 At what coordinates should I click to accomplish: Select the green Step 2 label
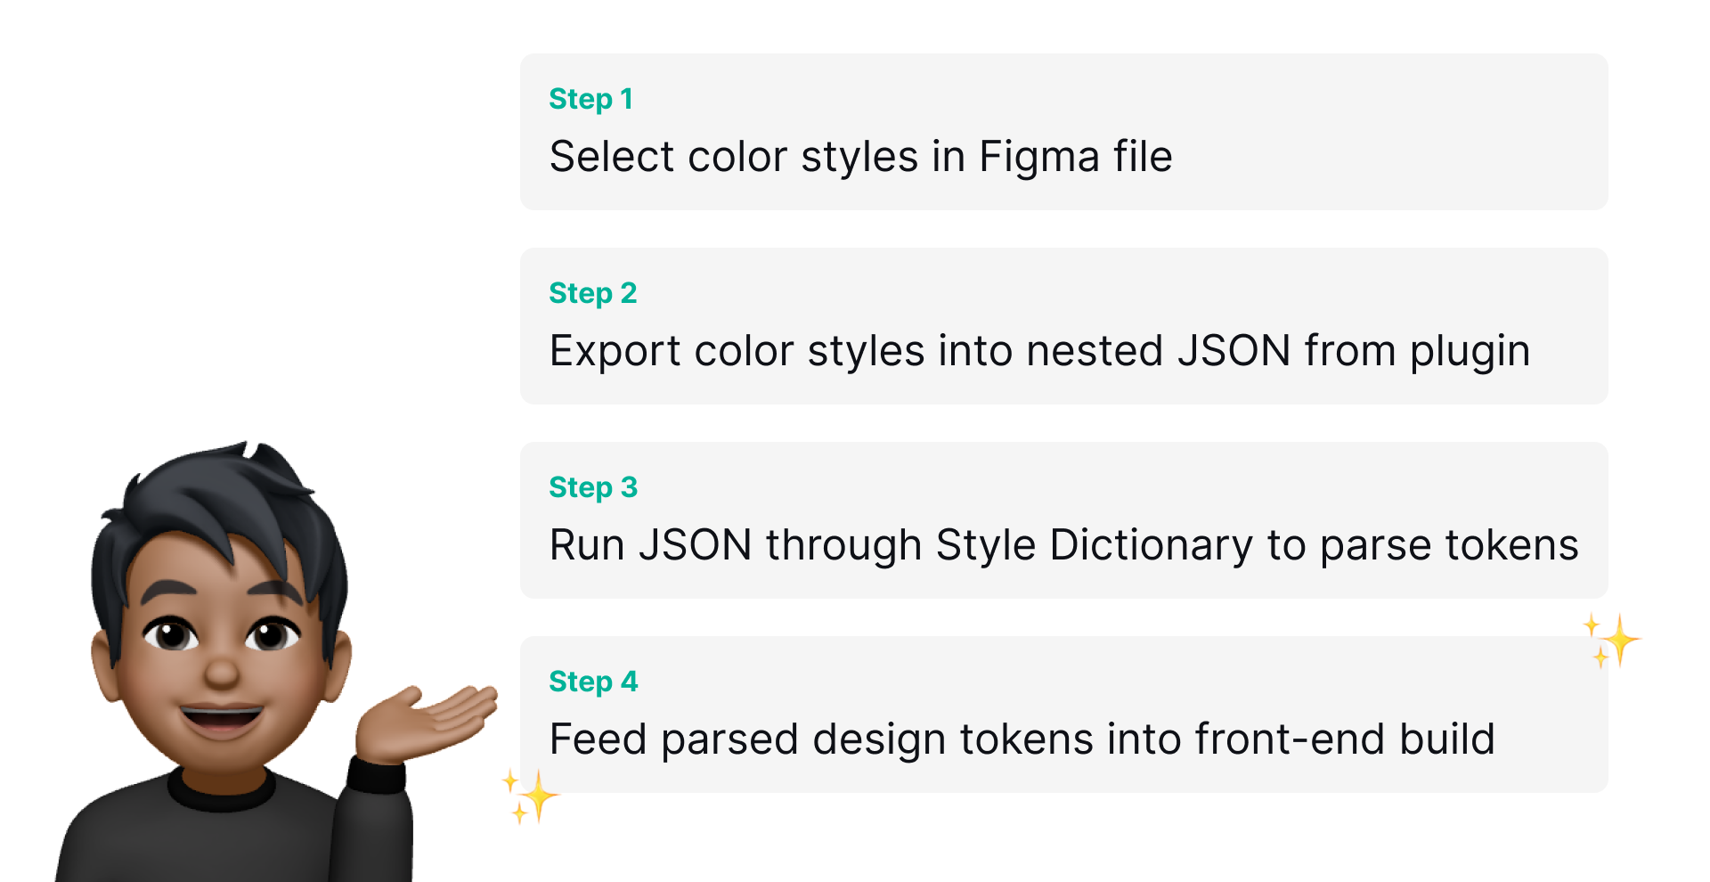[592, 293]
